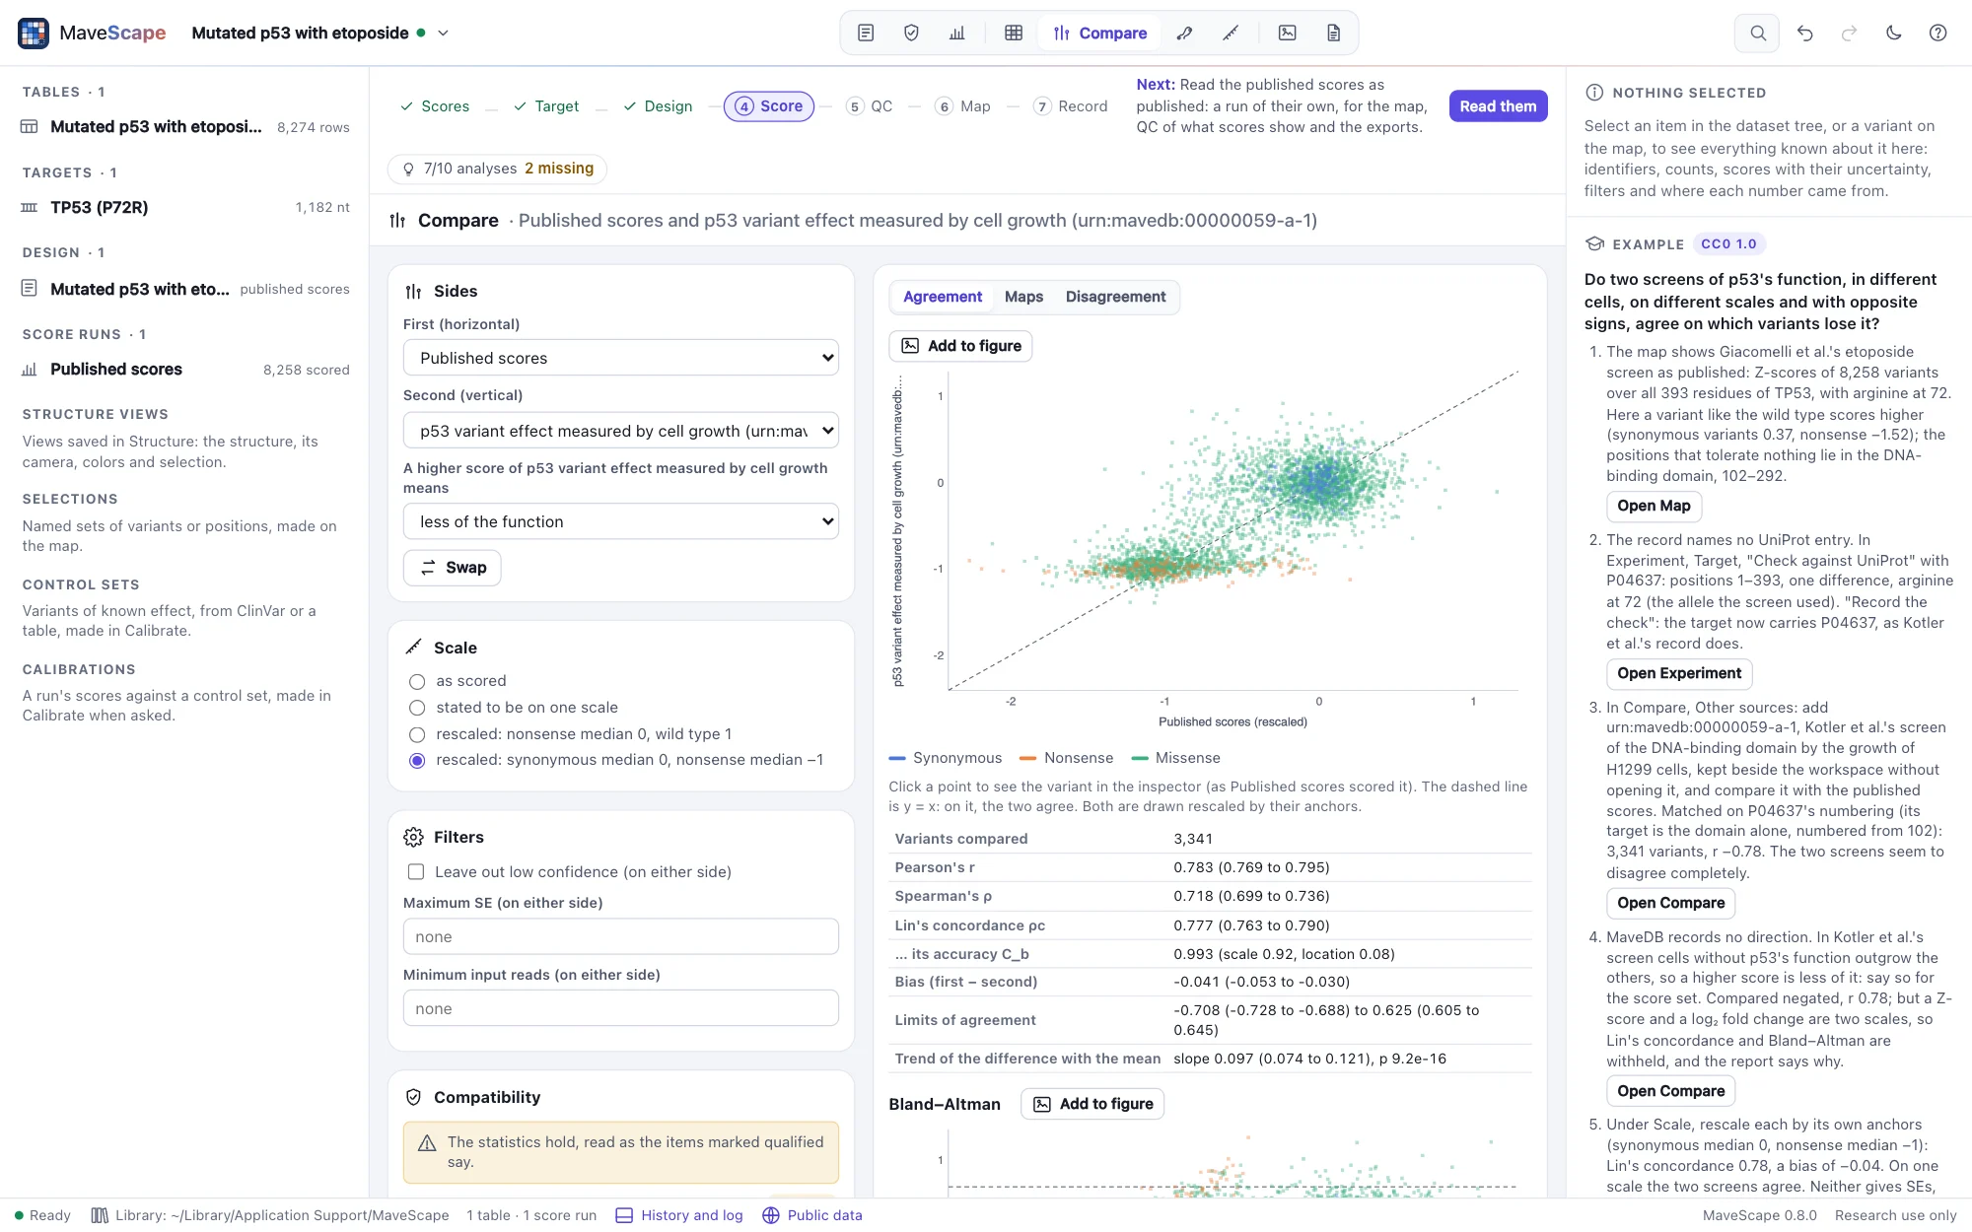Select 'stated to be on one scale'

(417, 708)
